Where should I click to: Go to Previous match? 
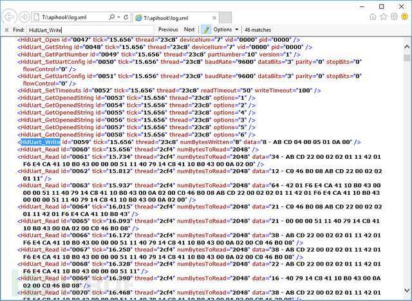tap(168, 30)
